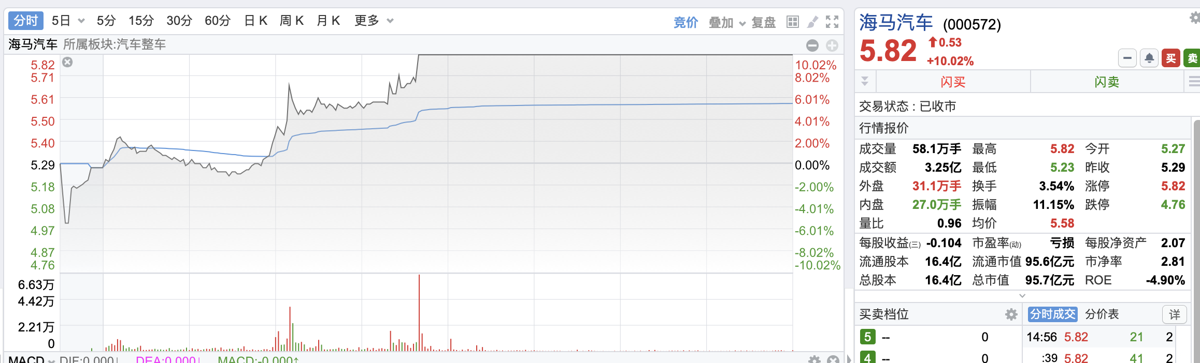Open the 买卖档位 settings gear
This screenshot has height=363, width=1200.
coord(1011,314)
